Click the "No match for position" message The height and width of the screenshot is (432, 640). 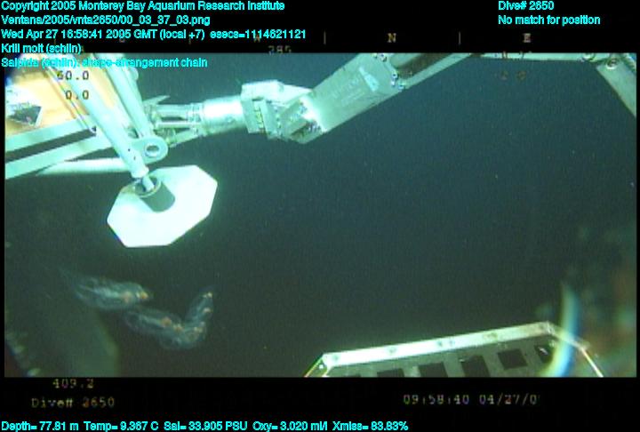548,20
